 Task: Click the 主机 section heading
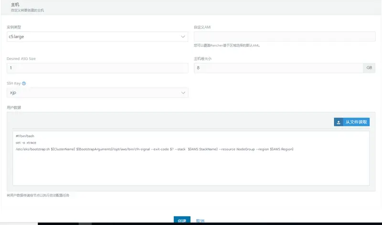(x=15, y=5)
